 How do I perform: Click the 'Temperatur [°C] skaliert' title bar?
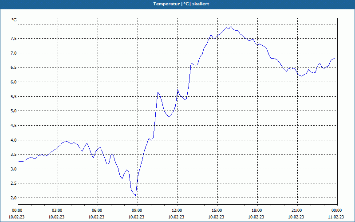[x=177, y=4]
